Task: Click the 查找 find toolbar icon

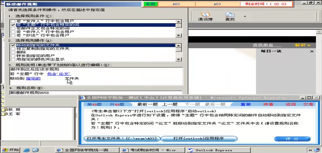Action: (230, 16)
